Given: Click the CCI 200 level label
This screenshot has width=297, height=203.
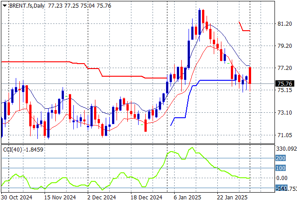Looking at the screenshot, I should point(280,158).
